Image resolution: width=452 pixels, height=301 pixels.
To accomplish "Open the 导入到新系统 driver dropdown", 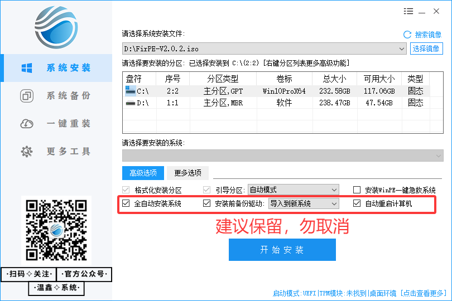I will tap(334, 203).
